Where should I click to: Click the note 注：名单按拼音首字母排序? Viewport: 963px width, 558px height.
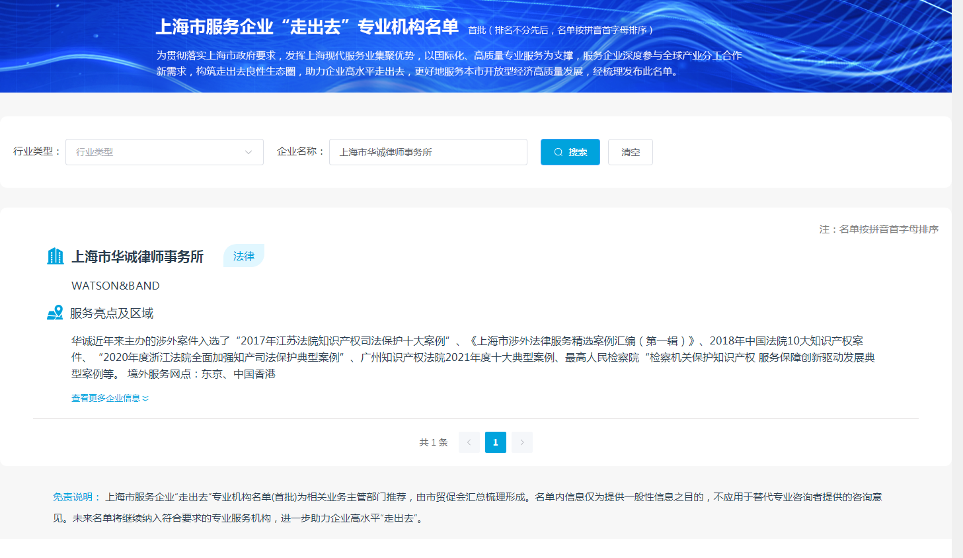click(x=879, y=229)
